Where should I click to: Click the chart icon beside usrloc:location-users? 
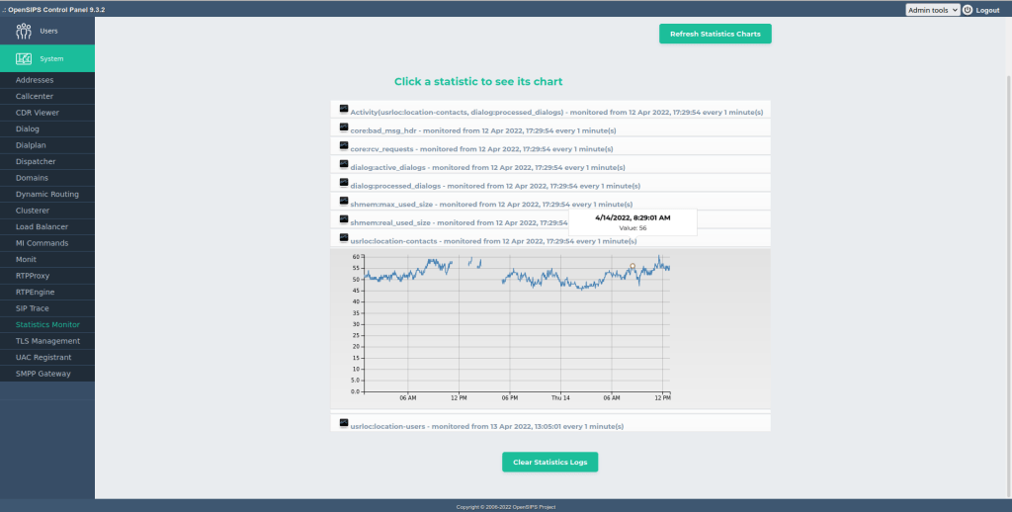[344, 422]
